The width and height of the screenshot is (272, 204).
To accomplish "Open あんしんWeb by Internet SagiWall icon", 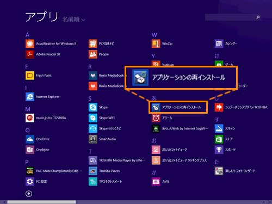I will 156,128.
